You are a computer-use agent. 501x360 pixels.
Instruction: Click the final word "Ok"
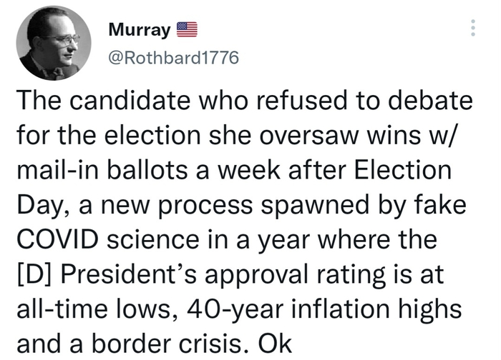pos(276,342)
